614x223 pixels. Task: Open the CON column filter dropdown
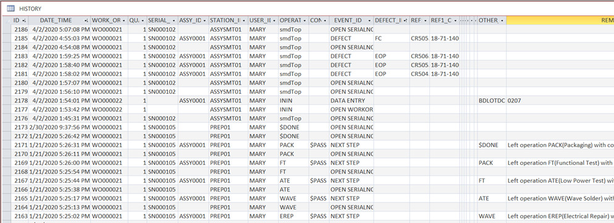pos(325,20)
